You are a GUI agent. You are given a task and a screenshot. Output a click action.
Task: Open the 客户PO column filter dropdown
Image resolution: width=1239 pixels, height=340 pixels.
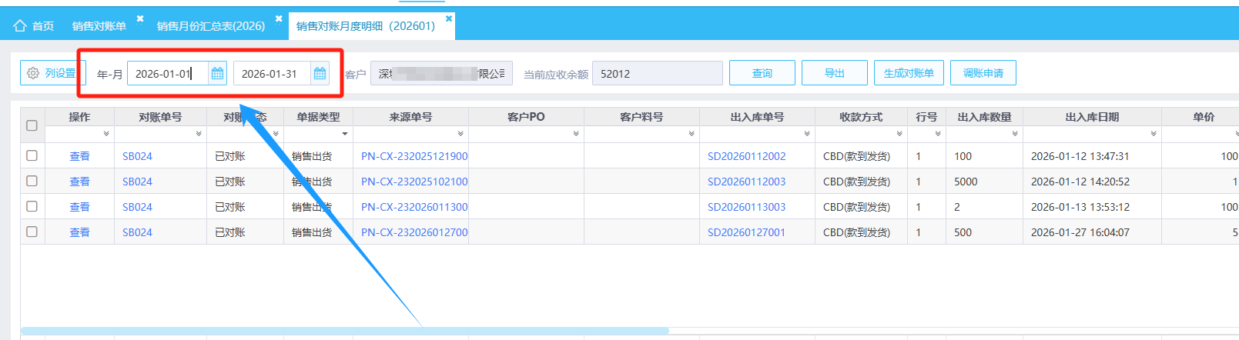tap(576, 134)
